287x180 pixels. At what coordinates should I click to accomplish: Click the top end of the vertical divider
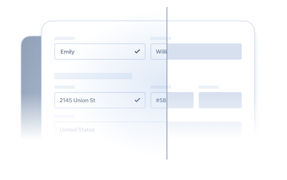(167, 8)
